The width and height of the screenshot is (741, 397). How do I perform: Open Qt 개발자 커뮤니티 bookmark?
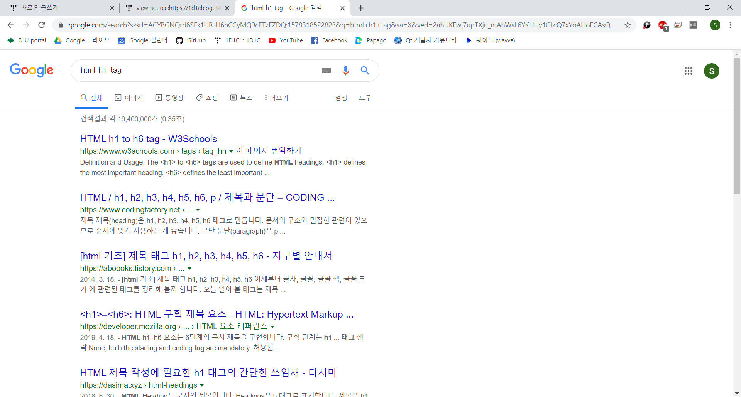425,40
